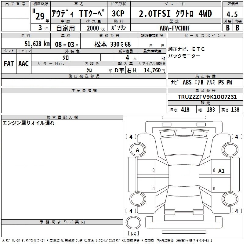Select vehicle history value 自家用
Viewport: 250px width, 244px height.
66,28
